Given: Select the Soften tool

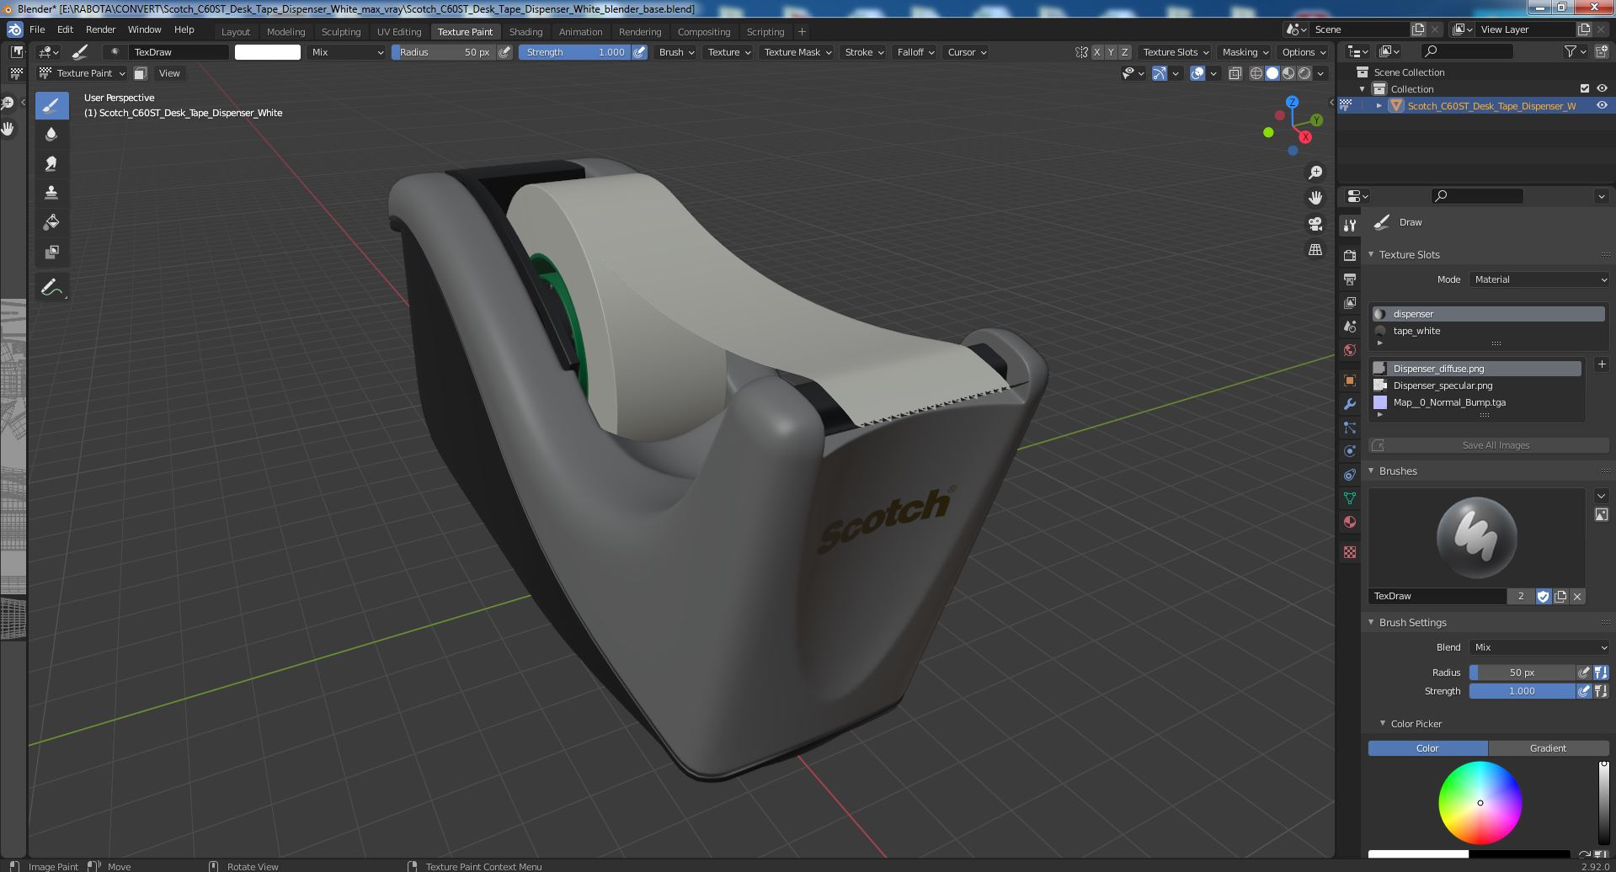Looking at the screenshot, I should (51, 134).
